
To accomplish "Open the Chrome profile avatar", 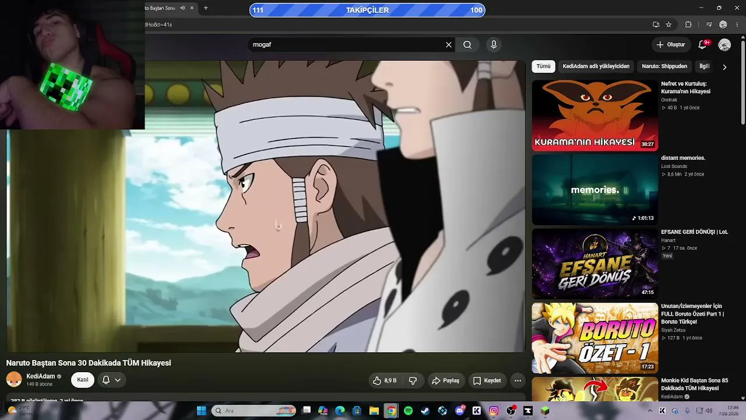I will (723, 24).
